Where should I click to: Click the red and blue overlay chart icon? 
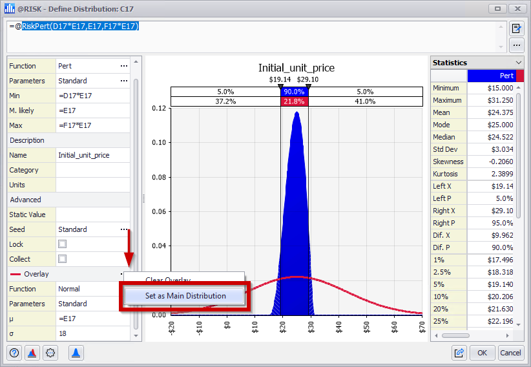pos(32,353)
